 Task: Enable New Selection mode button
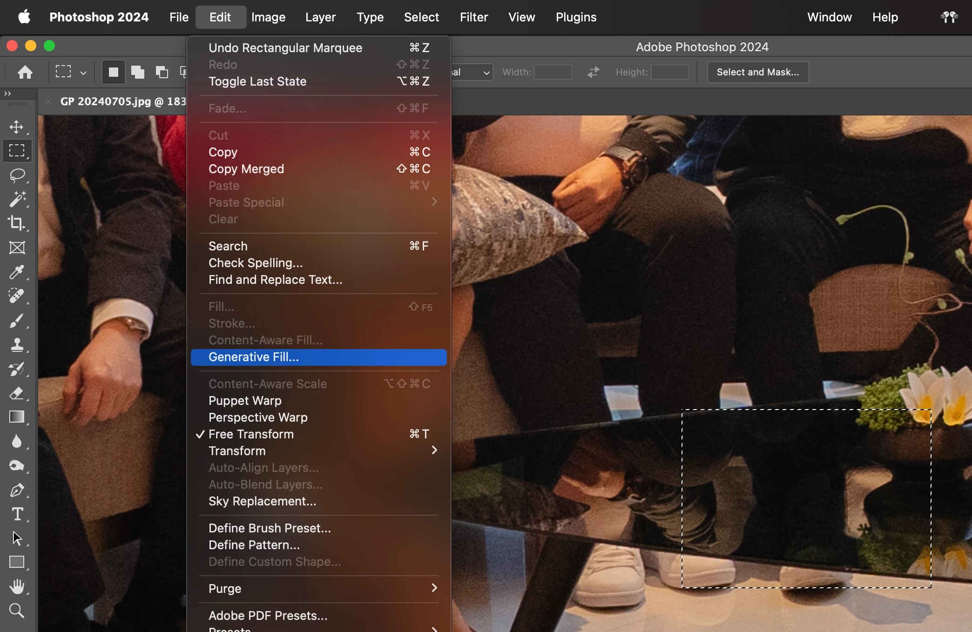pos(113,72)
